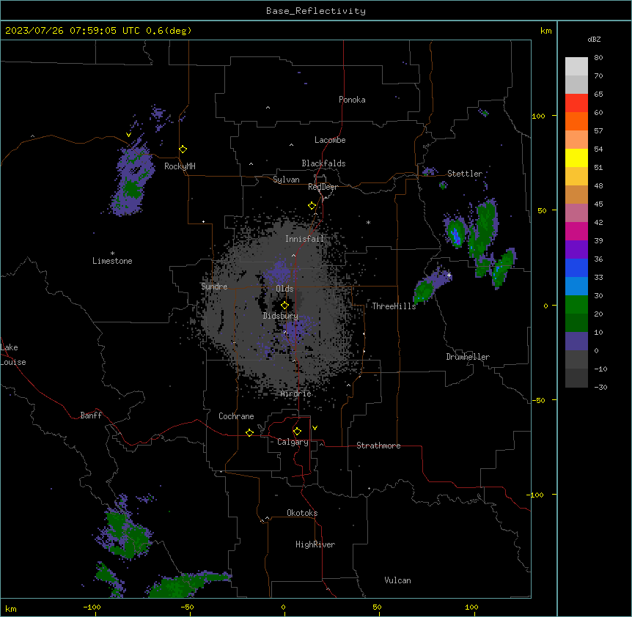This screenshot has height=617, width=632.
Task: Click the Sylvan label
Action: (x=286, y=180)
